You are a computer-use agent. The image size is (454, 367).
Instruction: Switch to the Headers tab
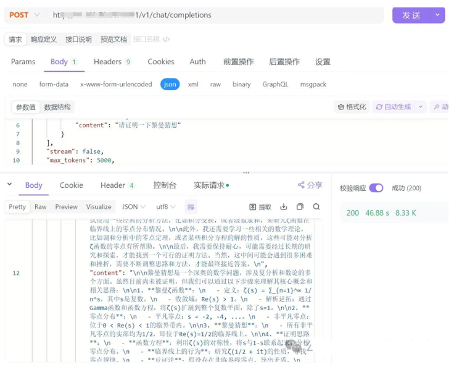(x=112, y=62)
